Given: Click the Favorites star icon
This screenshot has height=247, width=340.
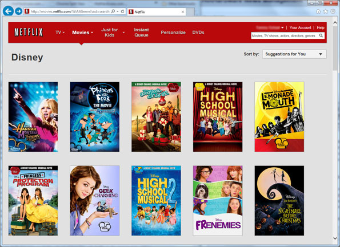Looking at the screenshot, I should tap(326, 11).
